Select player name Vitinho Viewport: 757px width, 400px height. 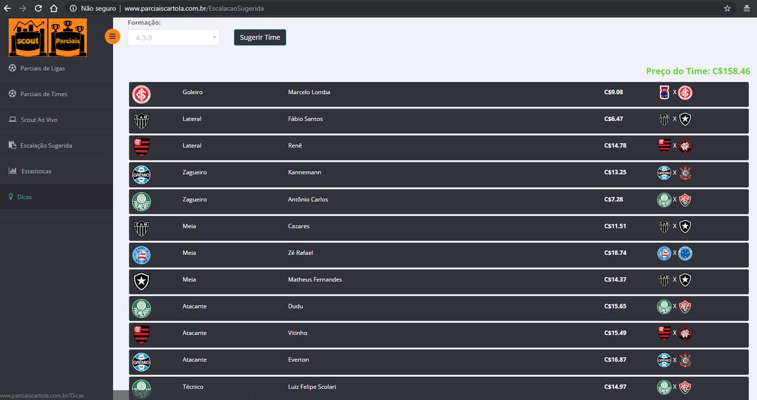click(x=298, y=333)
